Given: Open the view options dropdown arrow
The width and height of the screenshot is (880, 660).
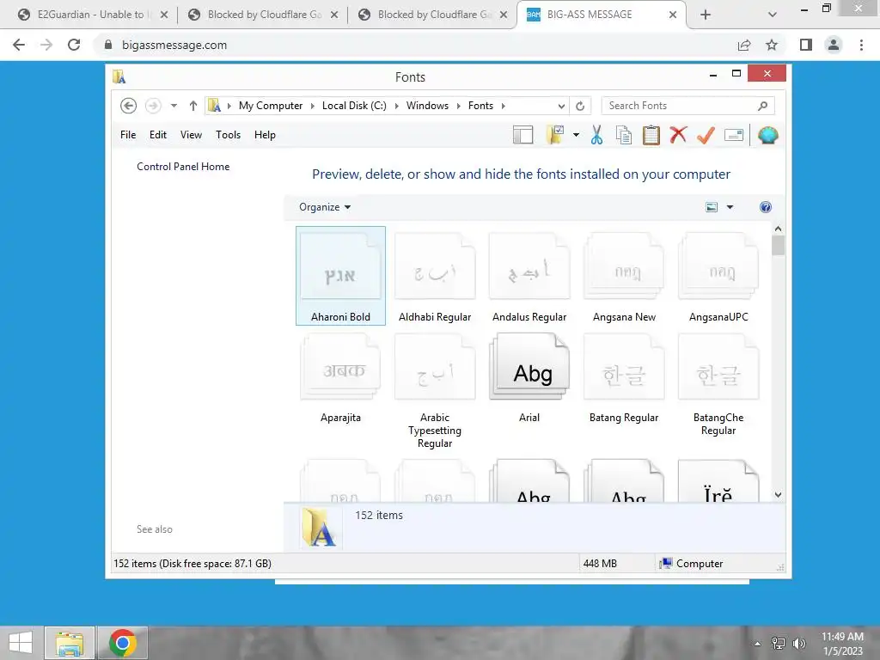Looking at the screenshot, I should [730, 207].
